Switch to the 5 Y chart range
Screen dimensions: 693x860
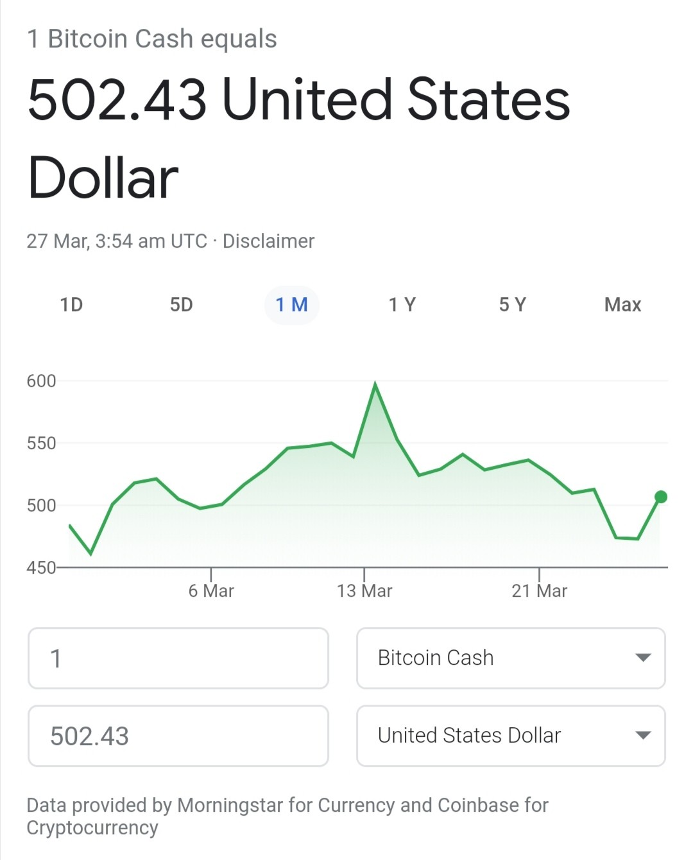(x=513, y=305)
